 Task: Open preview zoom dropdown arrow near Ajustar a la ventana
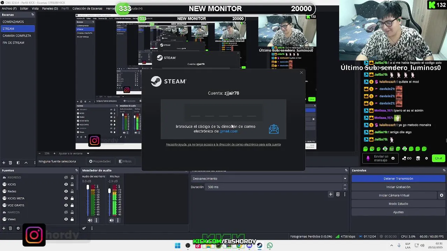click(x=88, y=153)
